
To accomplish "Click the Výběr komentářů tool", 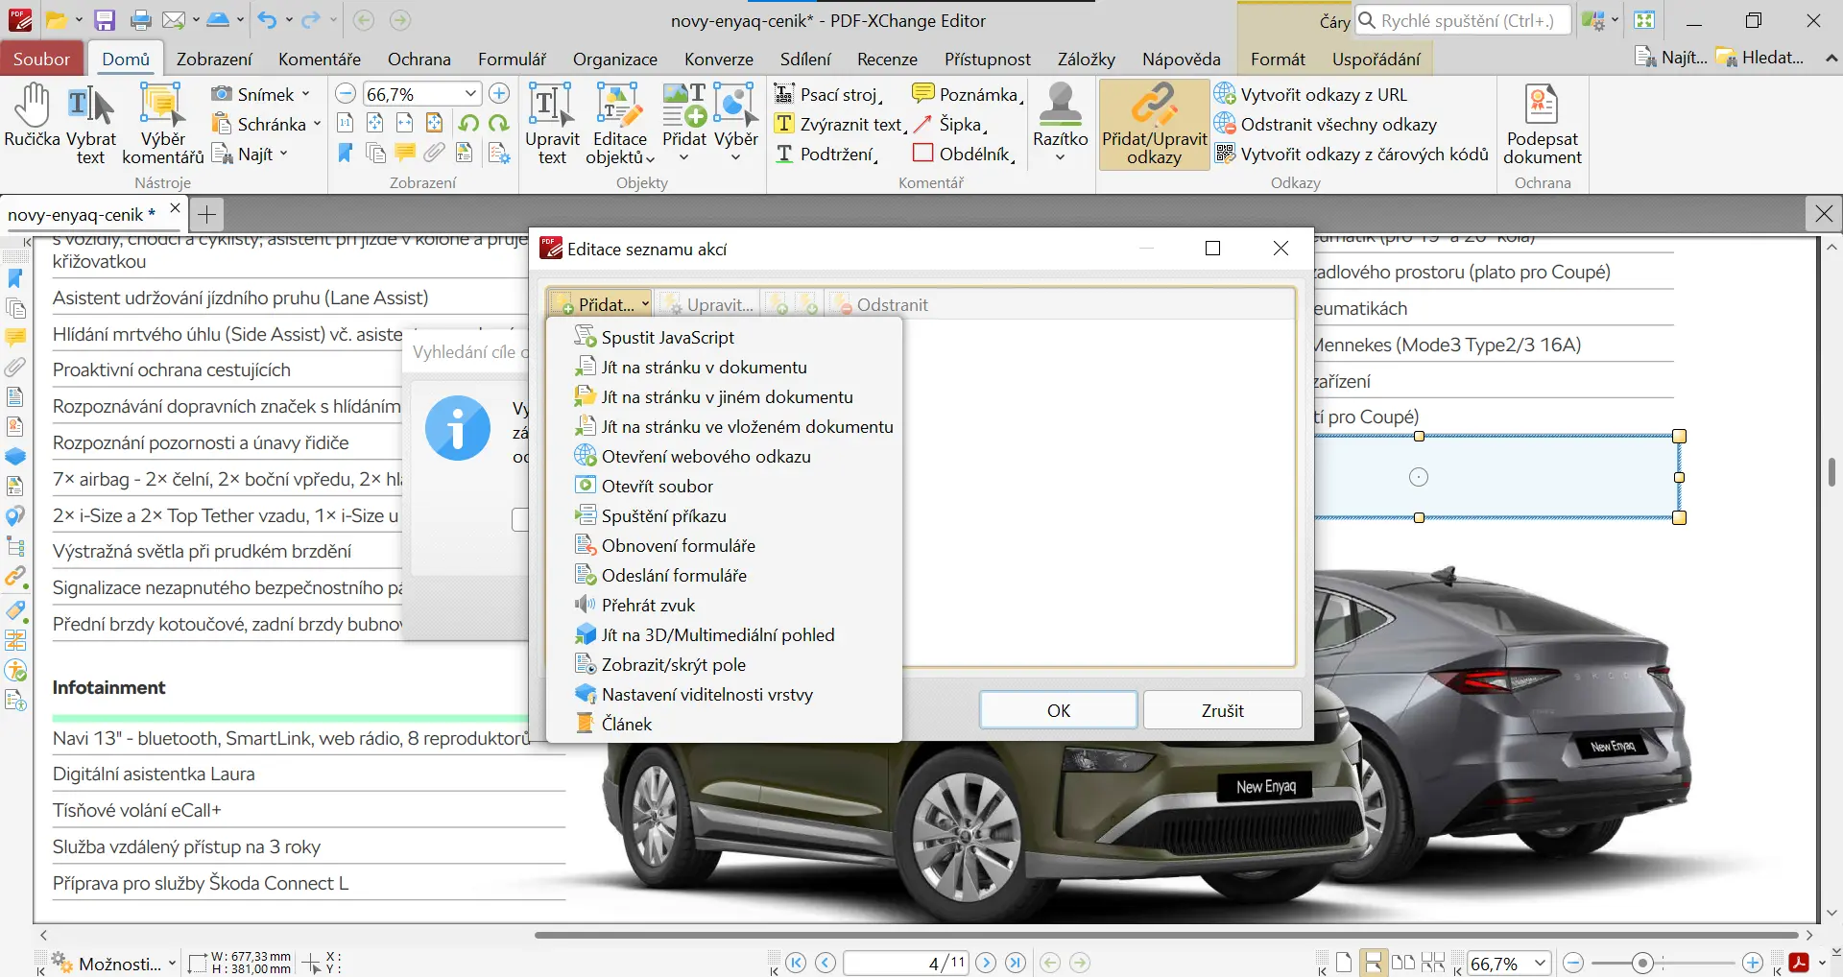I will 162,123.
